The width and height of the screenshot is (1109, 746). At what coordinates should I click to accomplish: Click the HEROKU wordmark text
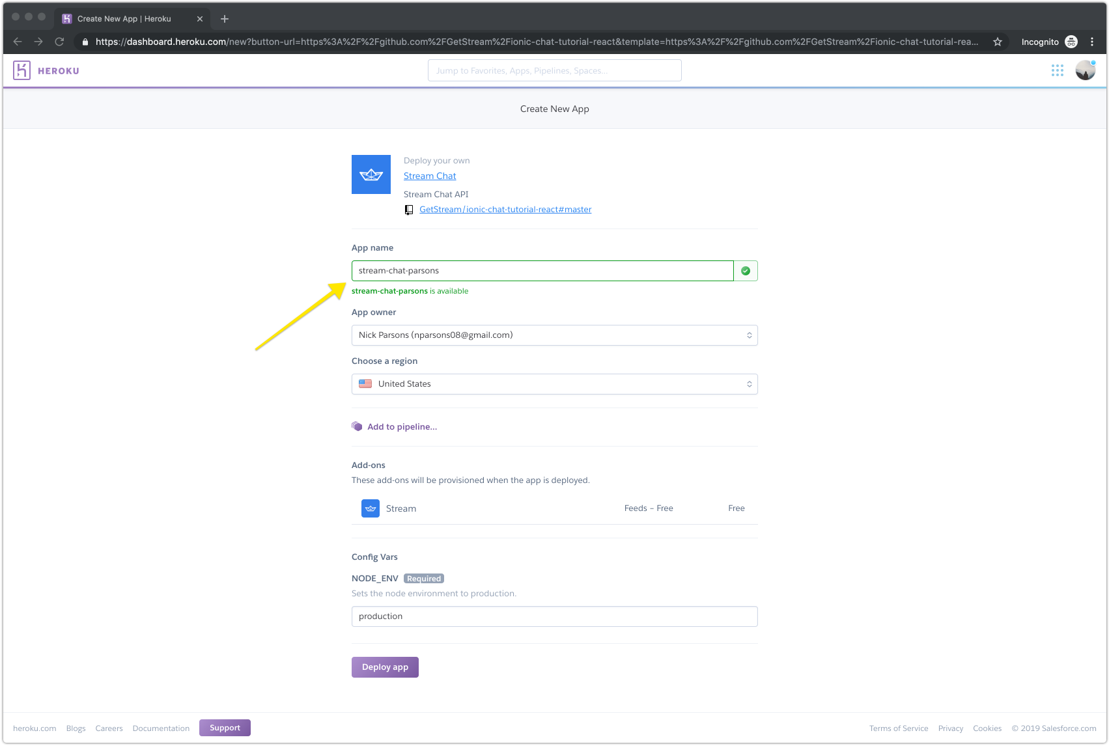coord(59,71)
